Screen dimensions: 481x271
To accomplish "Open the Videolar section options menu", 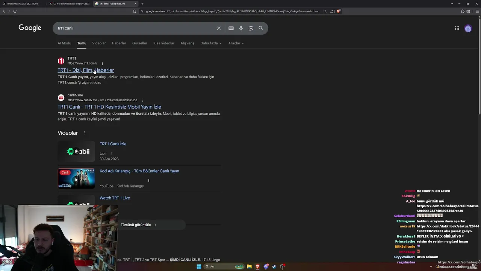I will (85, 133).
